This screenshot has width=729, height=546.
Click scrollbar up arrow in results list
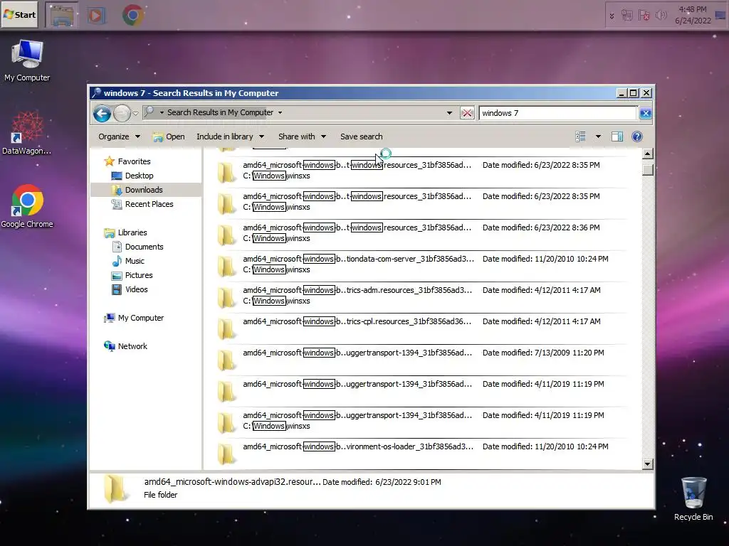click(648, 154)
